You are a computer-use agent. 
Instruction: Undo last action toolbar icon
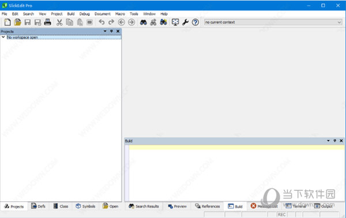101,22
